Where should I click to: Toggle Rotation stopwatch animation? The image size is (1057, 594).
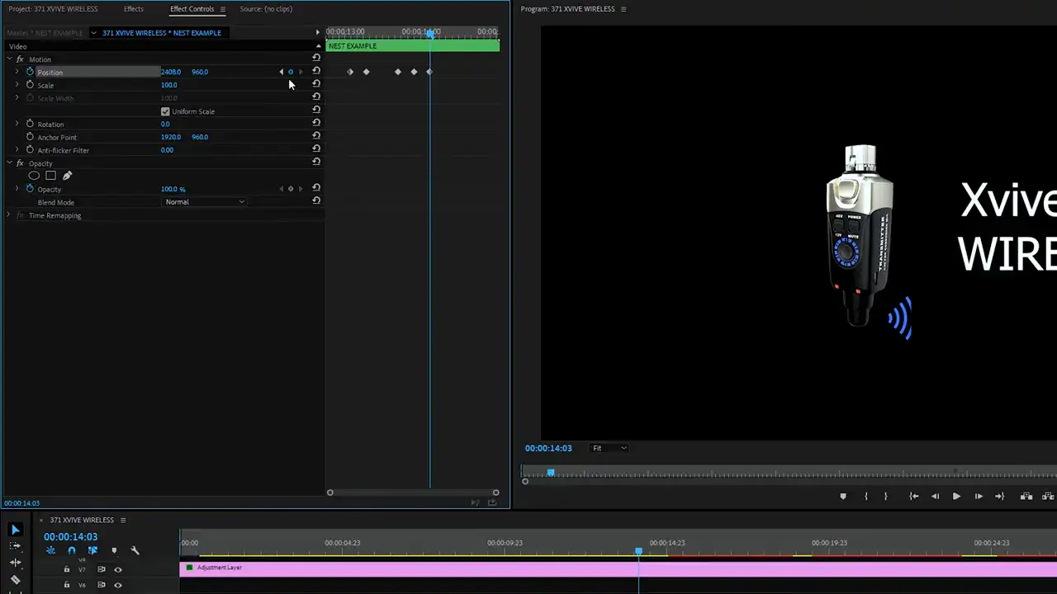30,124
